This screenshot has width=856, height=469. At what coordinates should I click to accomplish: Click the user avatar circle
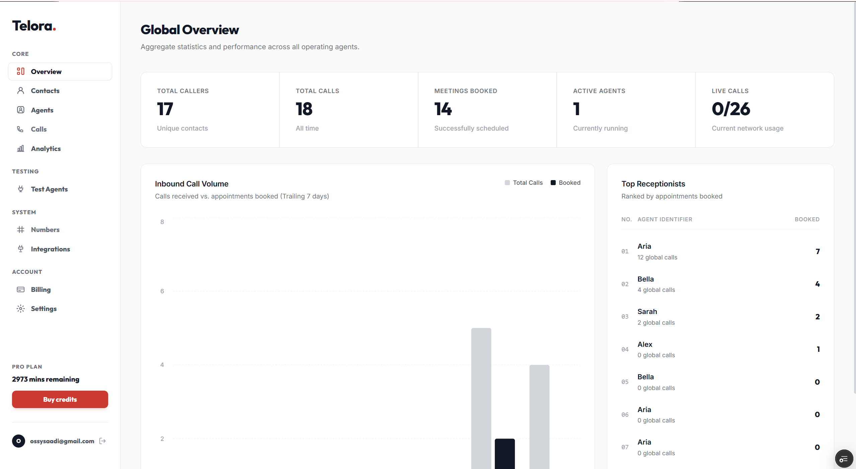tap(19, 441)
